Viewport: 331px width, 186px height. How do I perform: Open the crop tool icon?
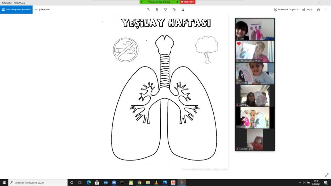tap(183, 9)
